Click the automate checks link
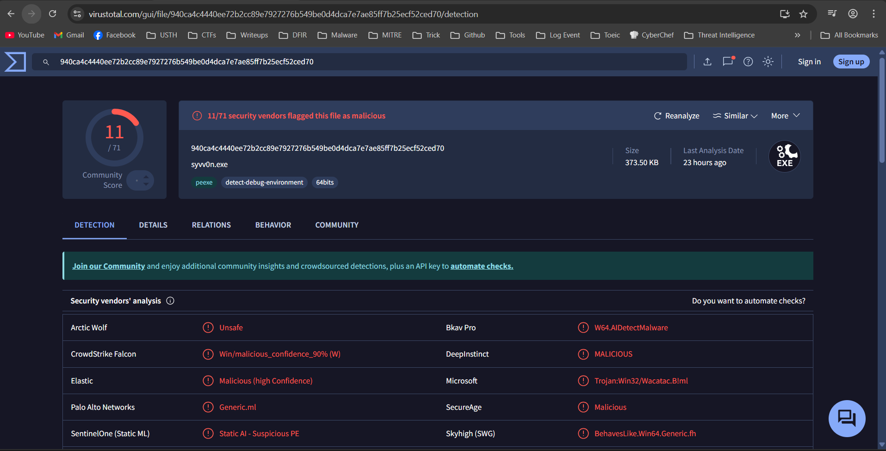 482,266
